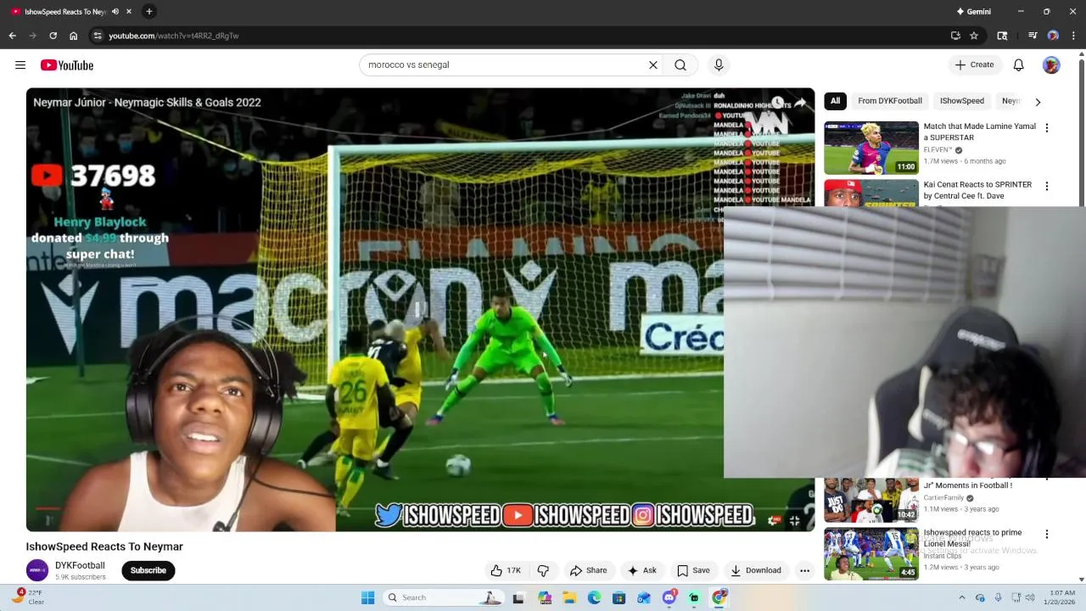Open Chrome three-dot menu
The height and width of the screenshot is (611, 1086).
1073,36
